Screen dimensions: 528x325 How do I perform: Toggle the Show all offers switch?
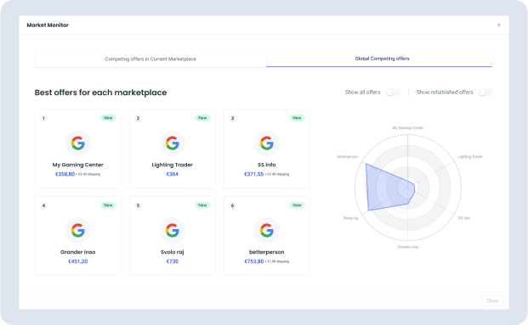[393, 92]
